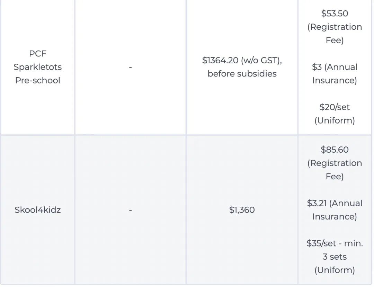Click "(Registration Fee)" label in Skool4kidz row

pyautogui.click(x=335, y=170)
